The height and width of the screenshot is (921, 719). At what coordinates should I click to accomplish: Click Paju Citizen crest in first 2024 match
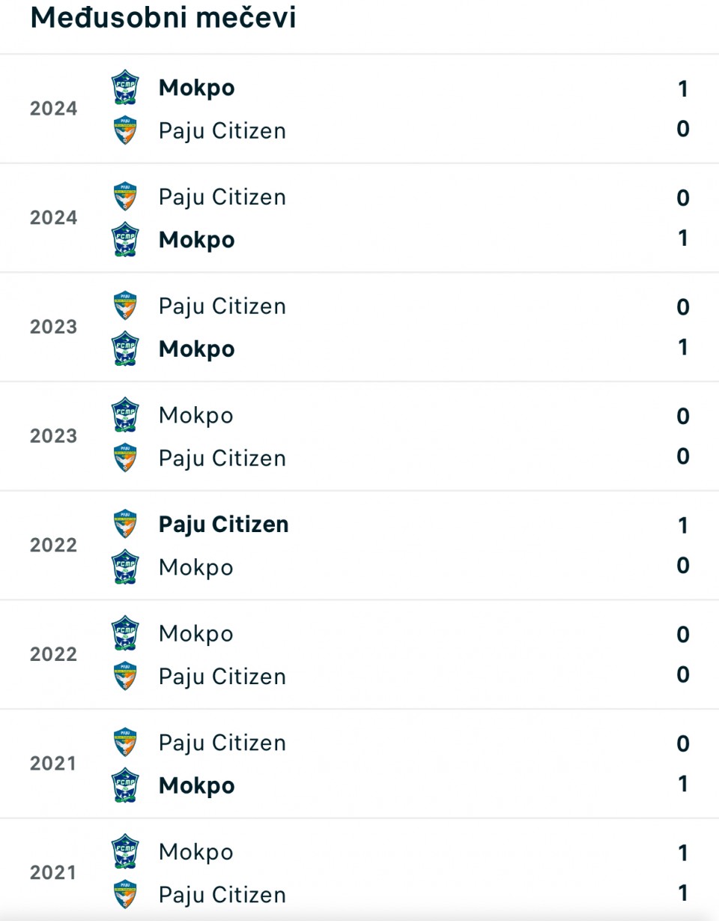[125, 131]
